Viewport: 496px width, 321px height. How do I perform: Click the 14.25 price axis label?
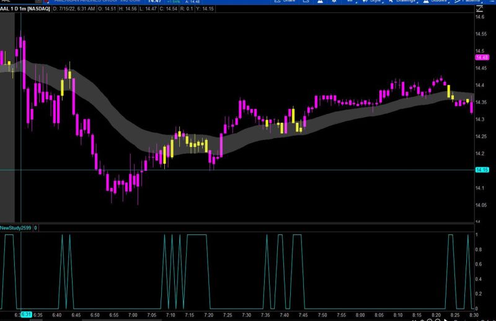point(481,136)
